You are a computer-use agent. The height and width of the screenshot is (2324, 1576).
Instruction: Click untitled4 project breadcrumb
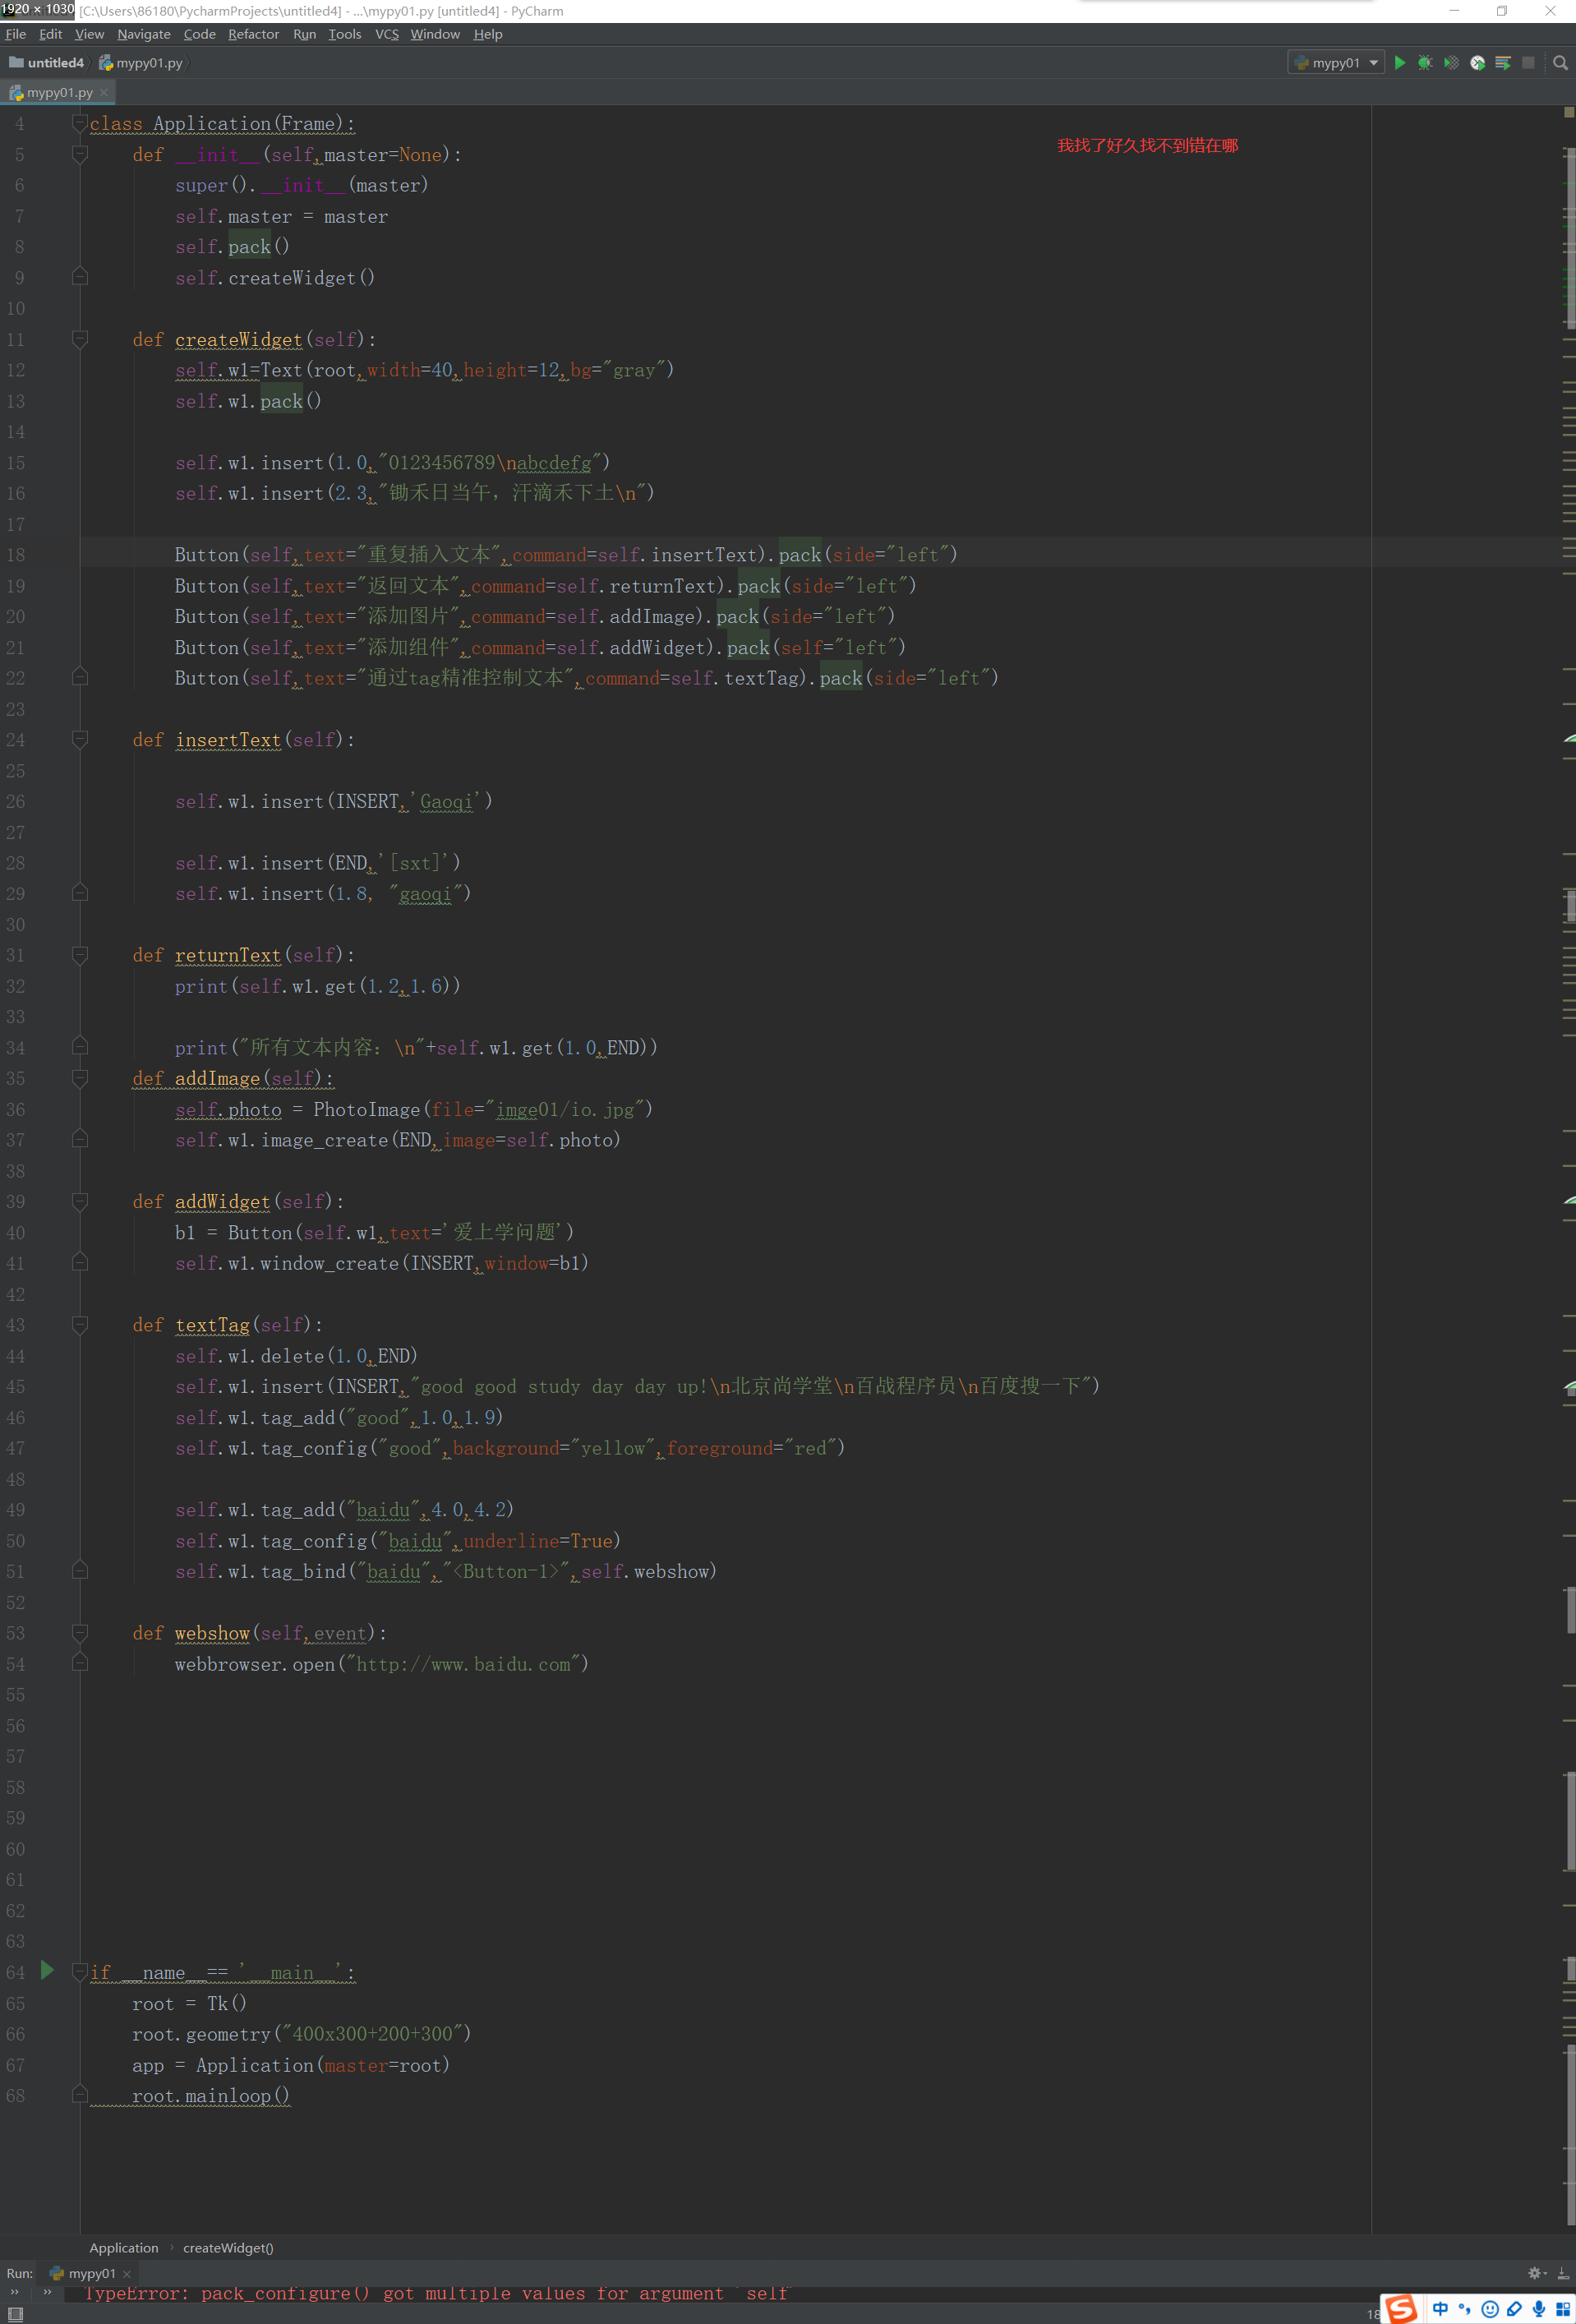click(x=47, y=62)
